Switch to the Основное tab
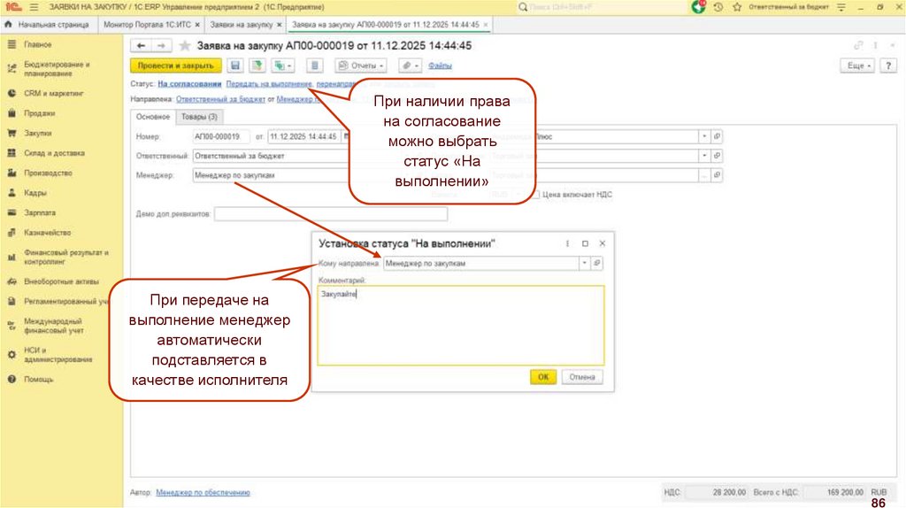 [x=152, y=117]
